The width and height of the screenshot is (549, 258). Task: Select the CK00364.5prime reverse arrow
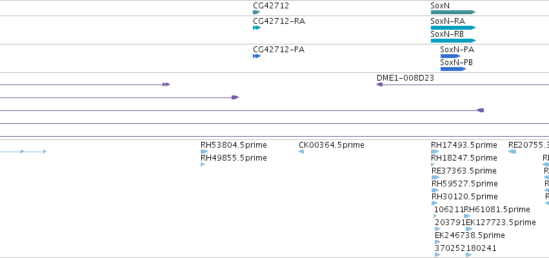tap(301, 152)
